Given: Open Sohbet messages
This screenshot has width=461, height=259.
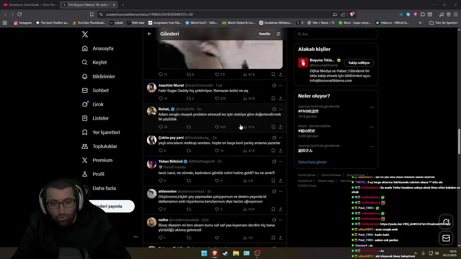Looking at the screenshot, I should 95,90.
